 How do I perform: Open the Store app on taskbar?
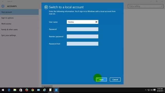click(x=21, y=90)
